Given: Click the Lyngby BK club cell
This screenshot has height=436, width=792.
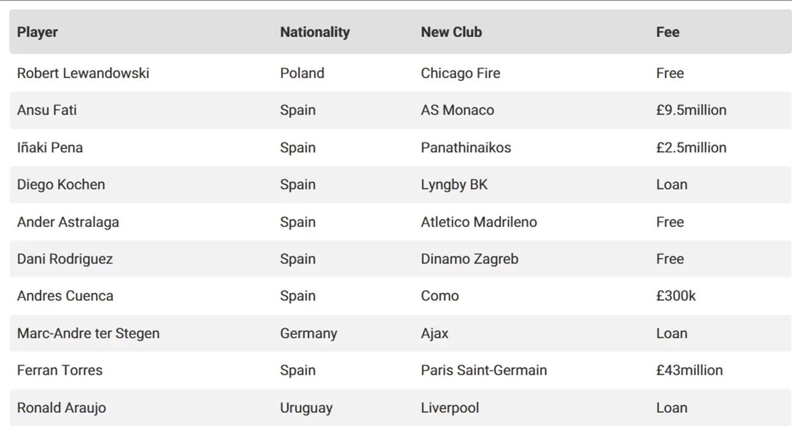Looking at the screenshot, I should (x=454, y=185).
